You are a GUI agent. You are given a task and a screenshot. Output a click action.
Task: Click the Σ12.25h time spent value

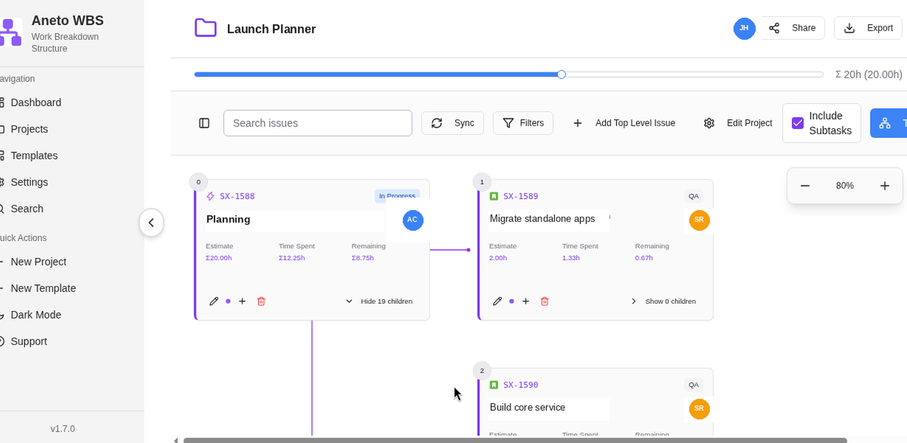[x=292, y=258]
